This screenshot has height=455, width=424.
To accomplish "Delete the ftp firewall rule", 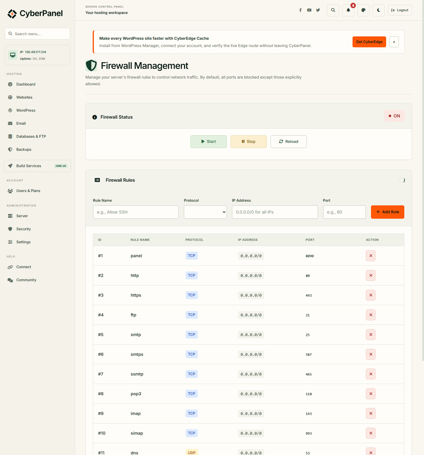I will point(371,315).
